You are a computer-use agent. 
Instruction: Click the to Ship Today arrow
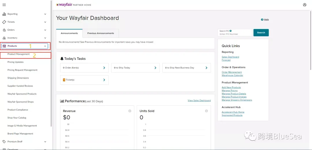coord(155,68)
